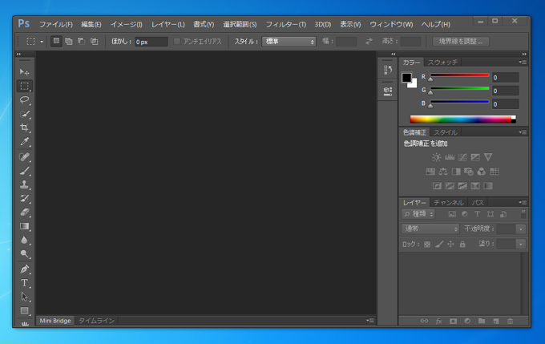Add a Levels adjustment
This screenshot has width=545, height=344.
tap(450, 157)
